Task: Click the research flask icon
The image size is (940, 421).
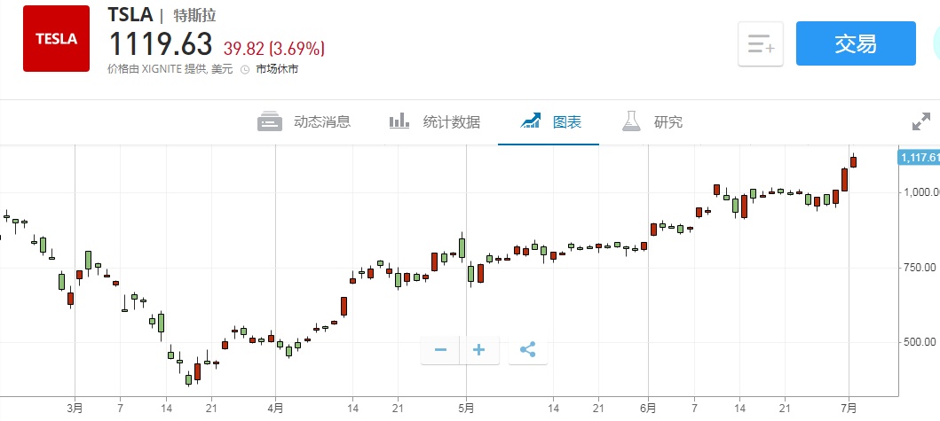Action: [631, 121]
